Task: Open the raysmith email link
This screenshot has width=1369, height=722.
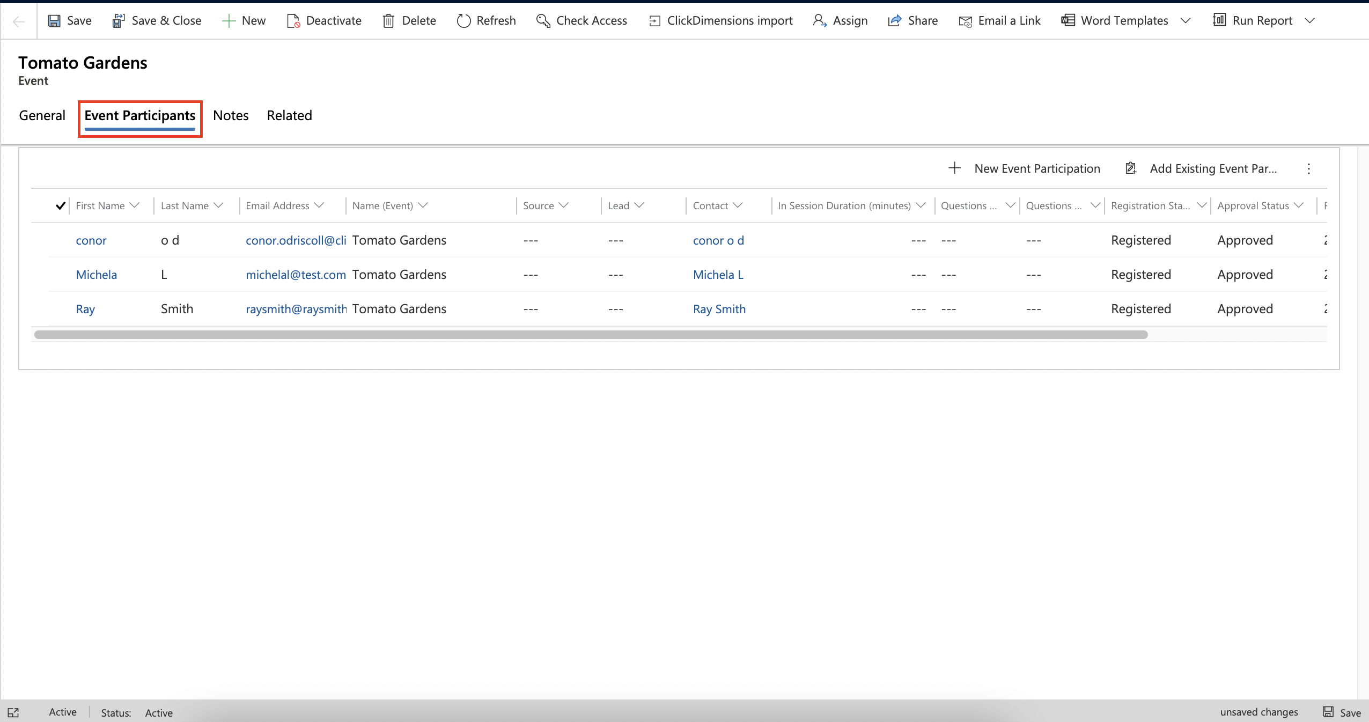Action: pyautogui.click(x=296, y=309)
